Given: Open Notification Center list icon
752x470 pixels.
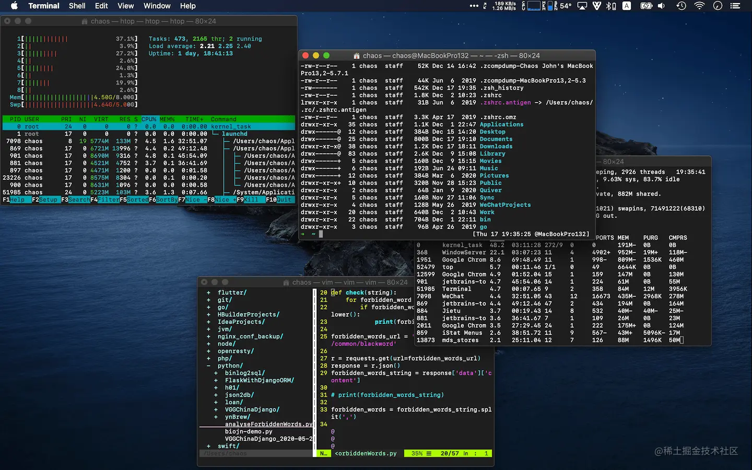Looking at the screenshot, I should (735, 6).
